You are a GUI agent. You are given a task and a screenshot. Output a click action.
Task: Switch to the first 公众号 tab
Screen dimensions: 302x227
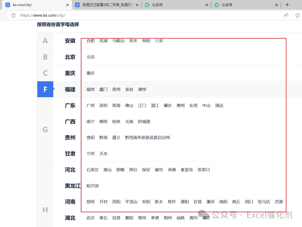pyautogui.click(x=176, y=5)
